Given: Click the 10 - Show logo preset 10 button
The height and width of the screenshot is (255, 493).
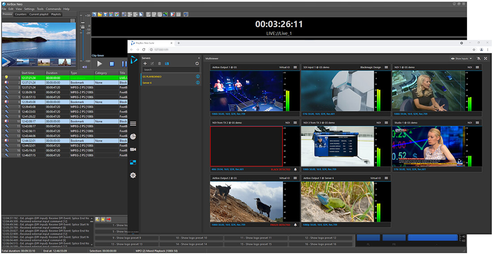Looking at the screenshot, I should tap(191, 238).
